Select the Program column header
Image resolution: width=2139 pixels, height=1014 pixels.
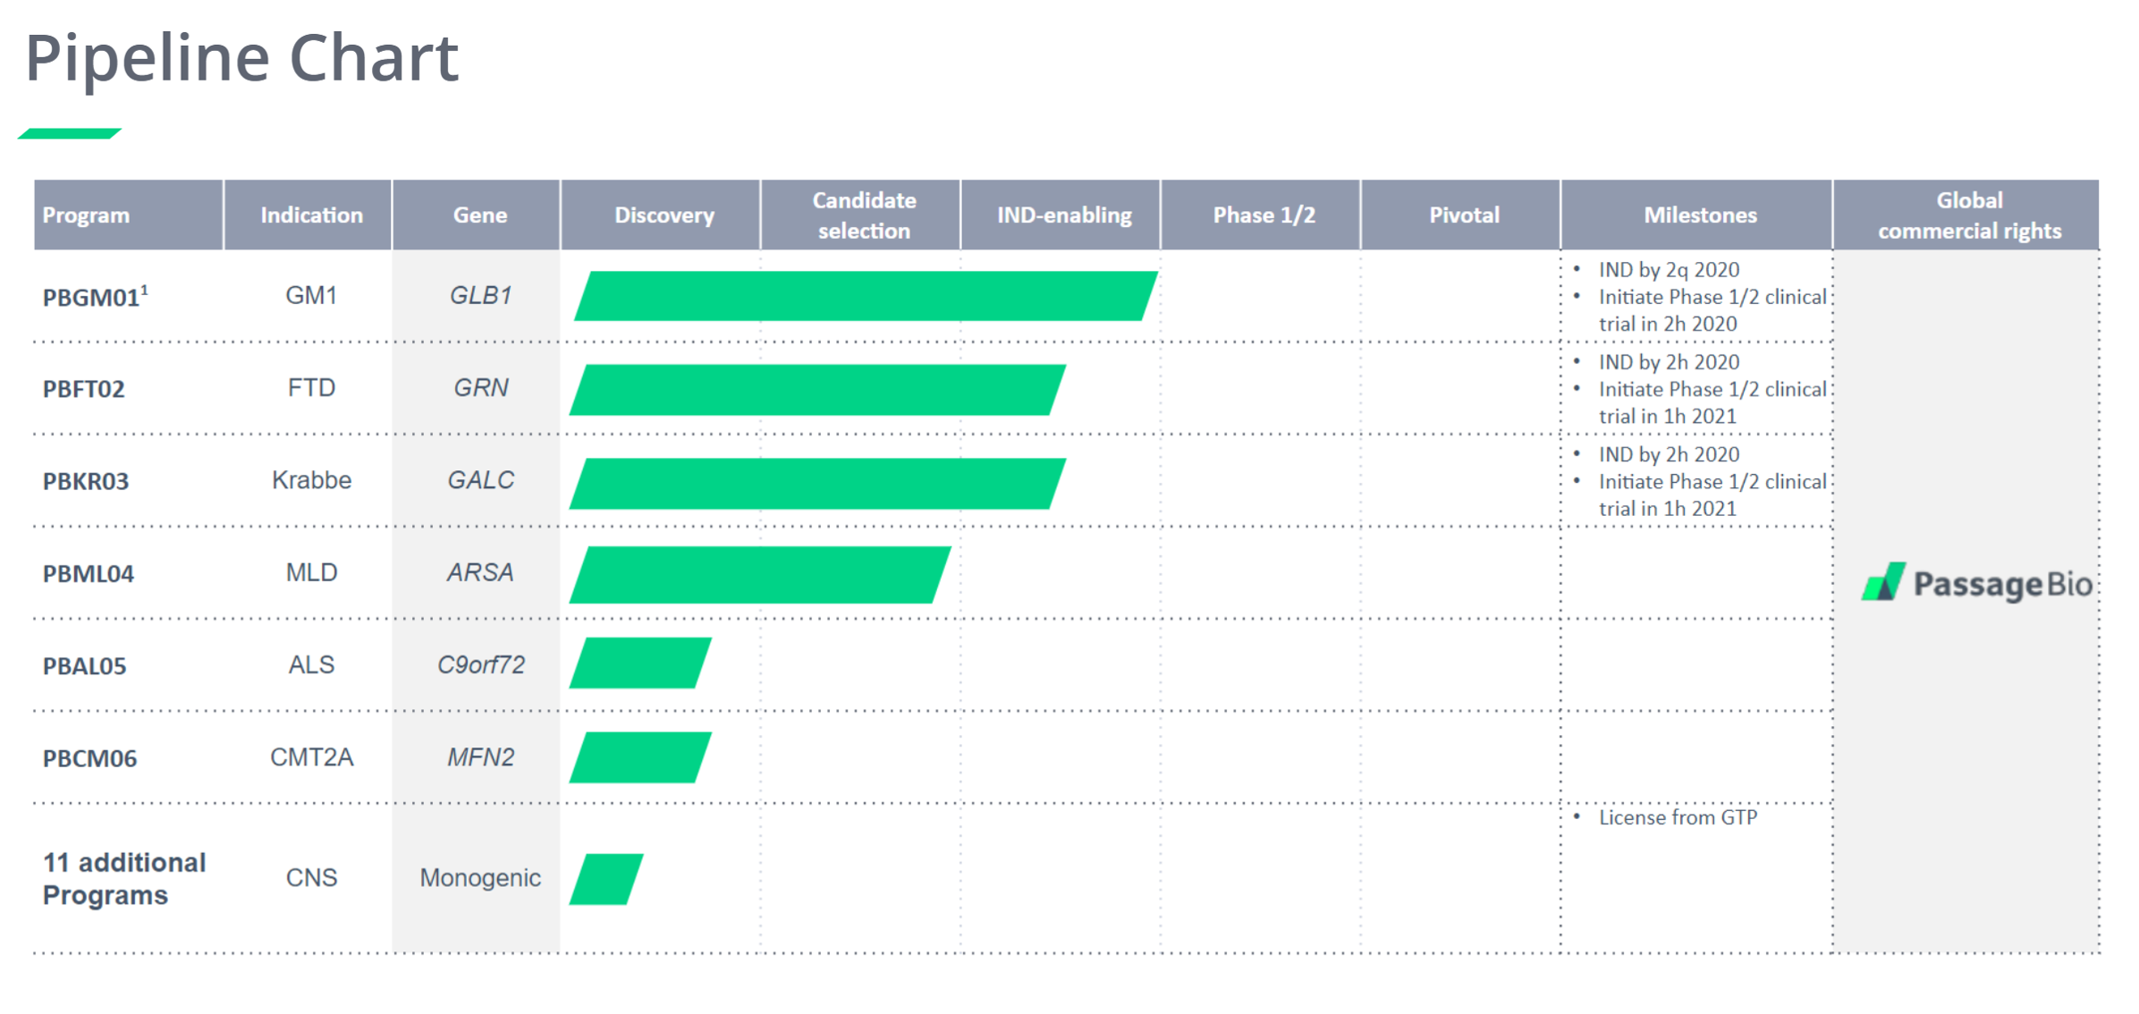pos(87,215)
